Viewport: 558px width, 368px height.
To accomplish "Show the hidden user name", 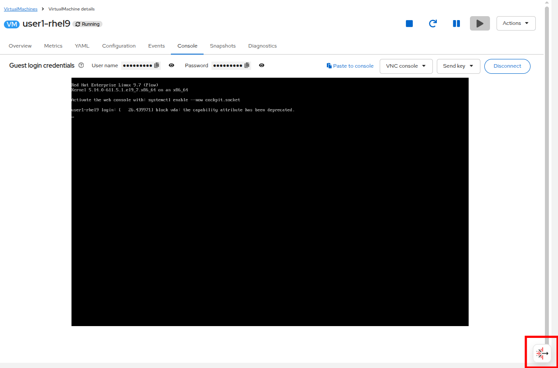I will click(x=171, y=65).
